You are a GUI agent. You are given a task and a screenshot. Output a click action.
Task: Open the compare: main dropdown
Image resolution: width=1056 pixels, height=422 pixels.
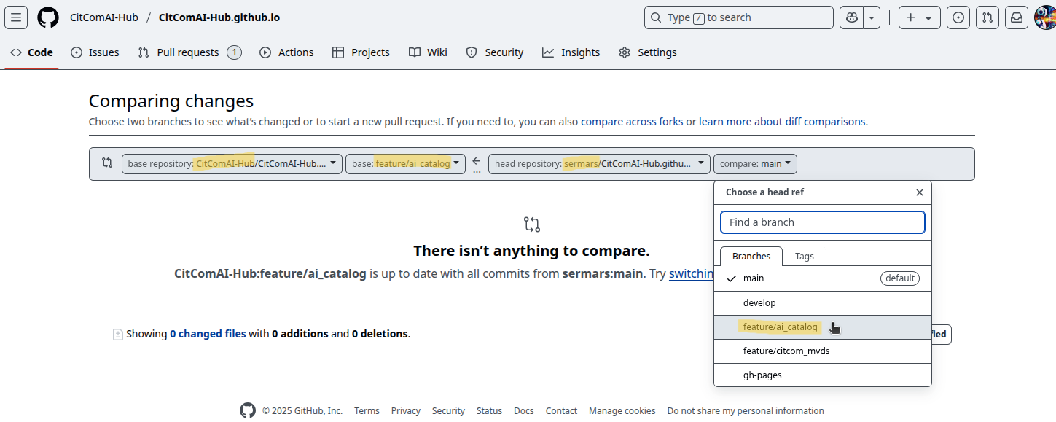click(x=755, y=164)
